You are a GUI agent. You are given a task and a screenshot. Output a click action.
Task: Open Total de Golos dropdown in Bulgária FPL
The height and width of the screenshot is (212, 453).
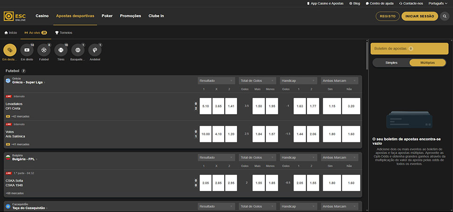coord(258,158)
